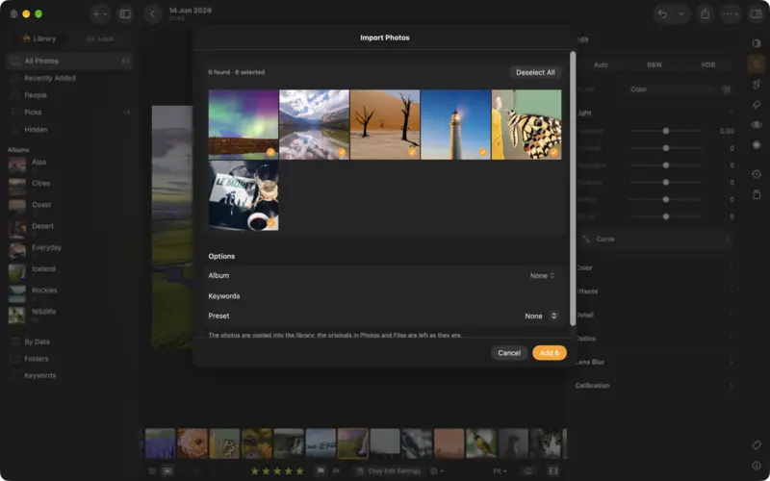This screenshot has width=770, height=481.
Task: Click the fifth rating star
Action: coord(299,471)
